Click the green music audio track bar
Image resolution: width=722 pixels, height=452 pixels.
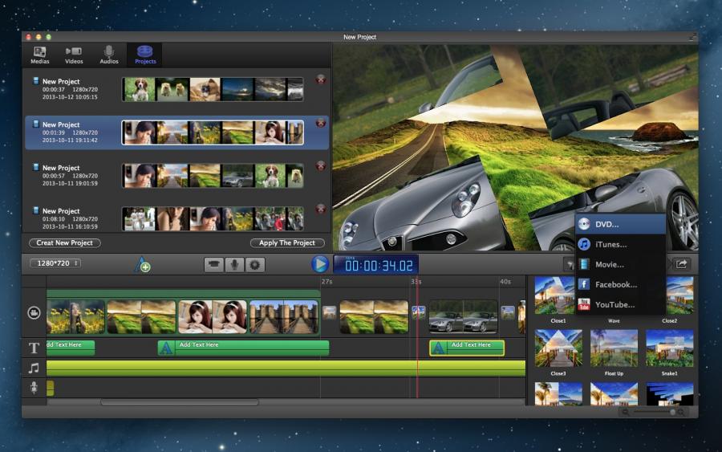(x=286, y=369)
